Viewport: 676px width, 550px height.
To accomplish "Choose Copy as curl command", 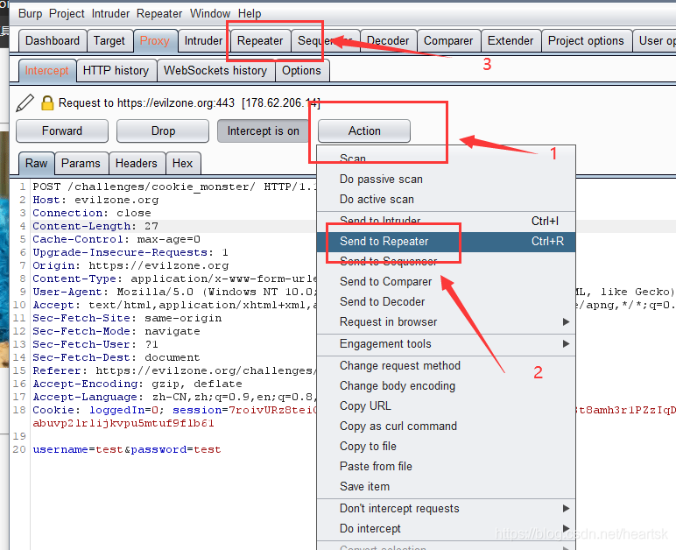I will 447,427.
